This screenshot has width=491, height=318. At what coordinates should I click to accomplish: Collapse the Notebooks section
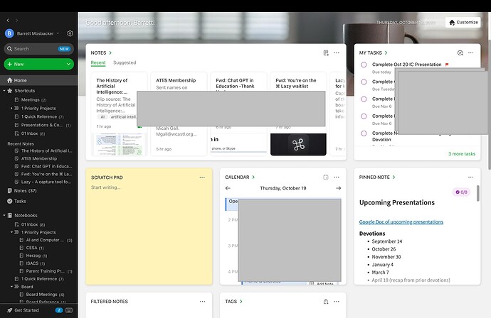click(4, 215)
